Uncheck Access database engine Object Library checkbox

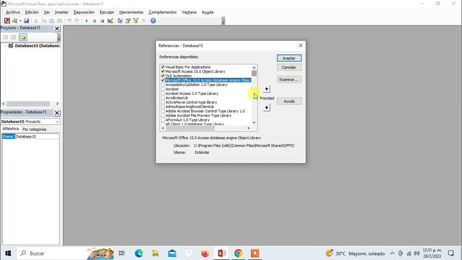[163, 80]
